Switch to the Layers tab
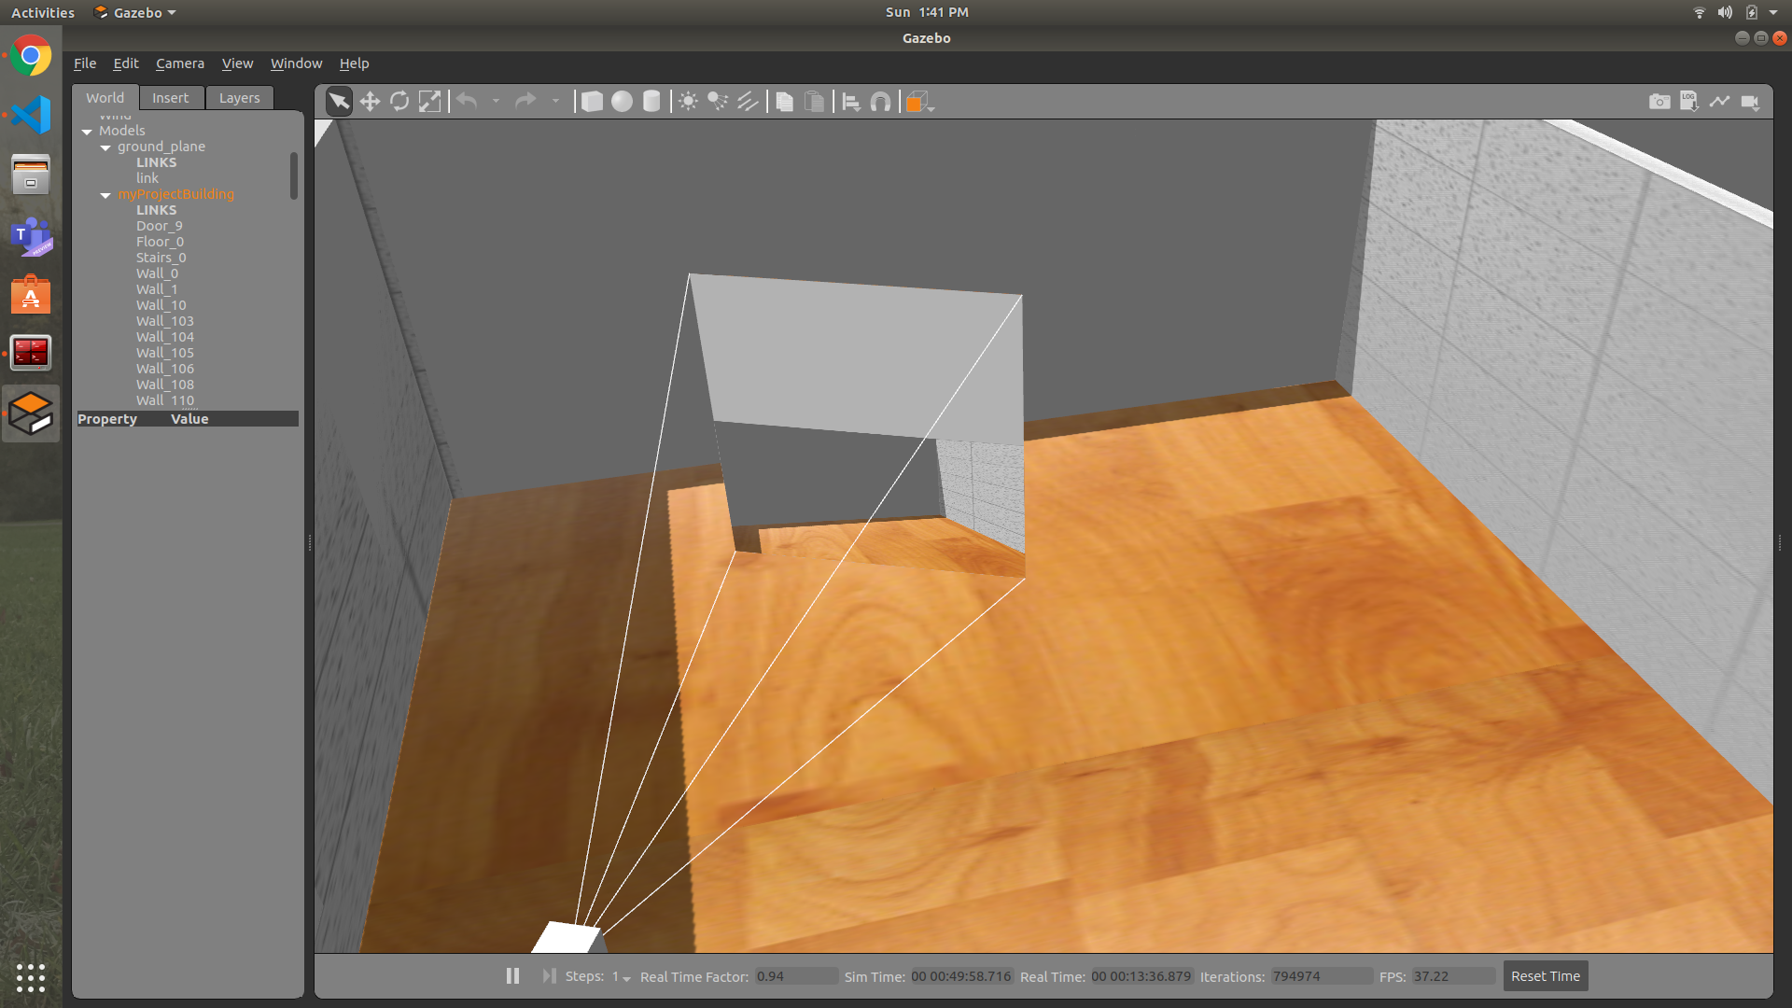1792x1008 pixels. point(239,98)
